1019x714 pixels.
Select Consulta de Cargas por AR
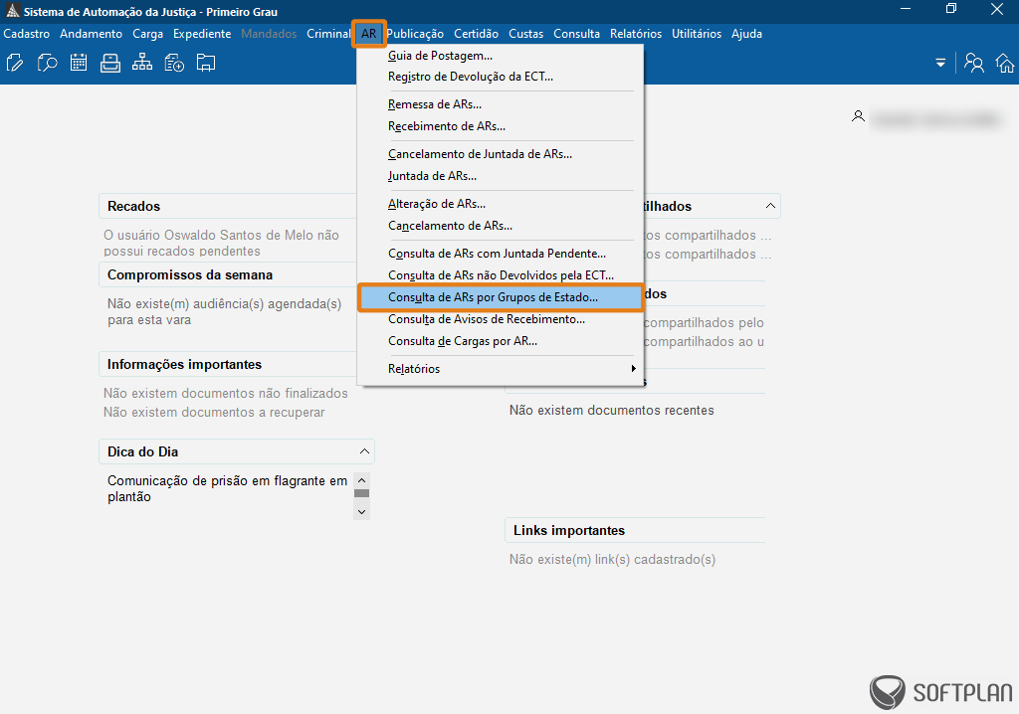point(500,341)
